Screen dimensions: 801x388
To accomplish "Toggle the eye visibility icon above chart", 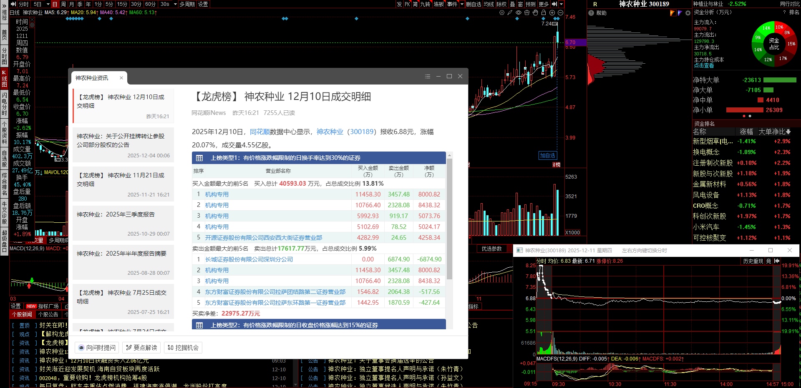I will point(519,12).
